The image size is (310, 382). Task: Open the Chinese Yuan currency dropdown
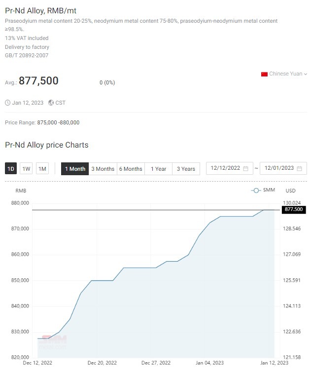coord(284,74)
